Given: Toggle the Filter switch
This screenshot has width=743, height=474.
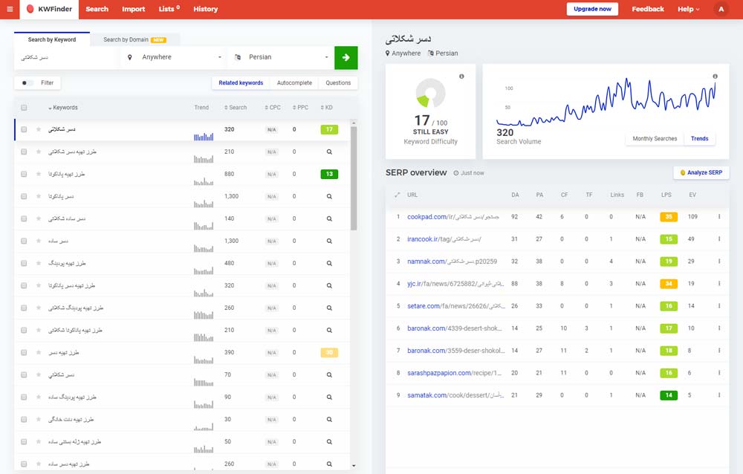Looking at the screenshot, I should (27, 83).
